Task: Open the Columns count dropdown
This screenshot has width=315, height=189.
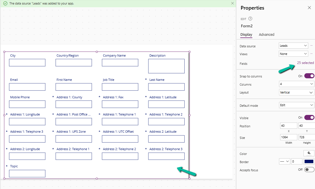Action: pos(296,84)
